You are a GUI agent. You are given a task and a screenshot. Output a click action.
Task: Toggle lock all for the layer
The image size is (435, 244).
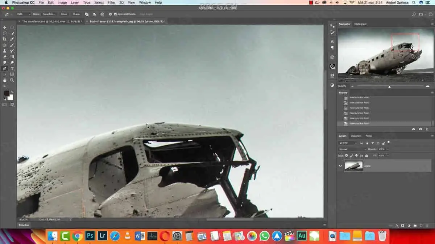tap(366, 155)
